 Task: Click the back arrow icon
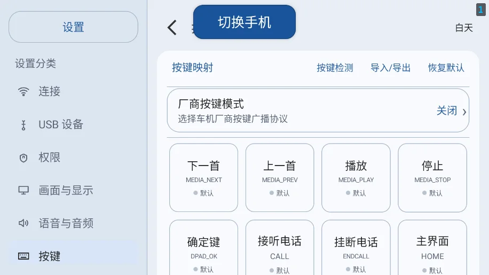[172, 27]
